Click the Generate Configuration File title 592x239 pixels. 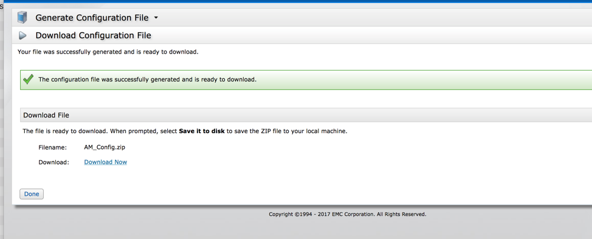(x=92, y=18)
